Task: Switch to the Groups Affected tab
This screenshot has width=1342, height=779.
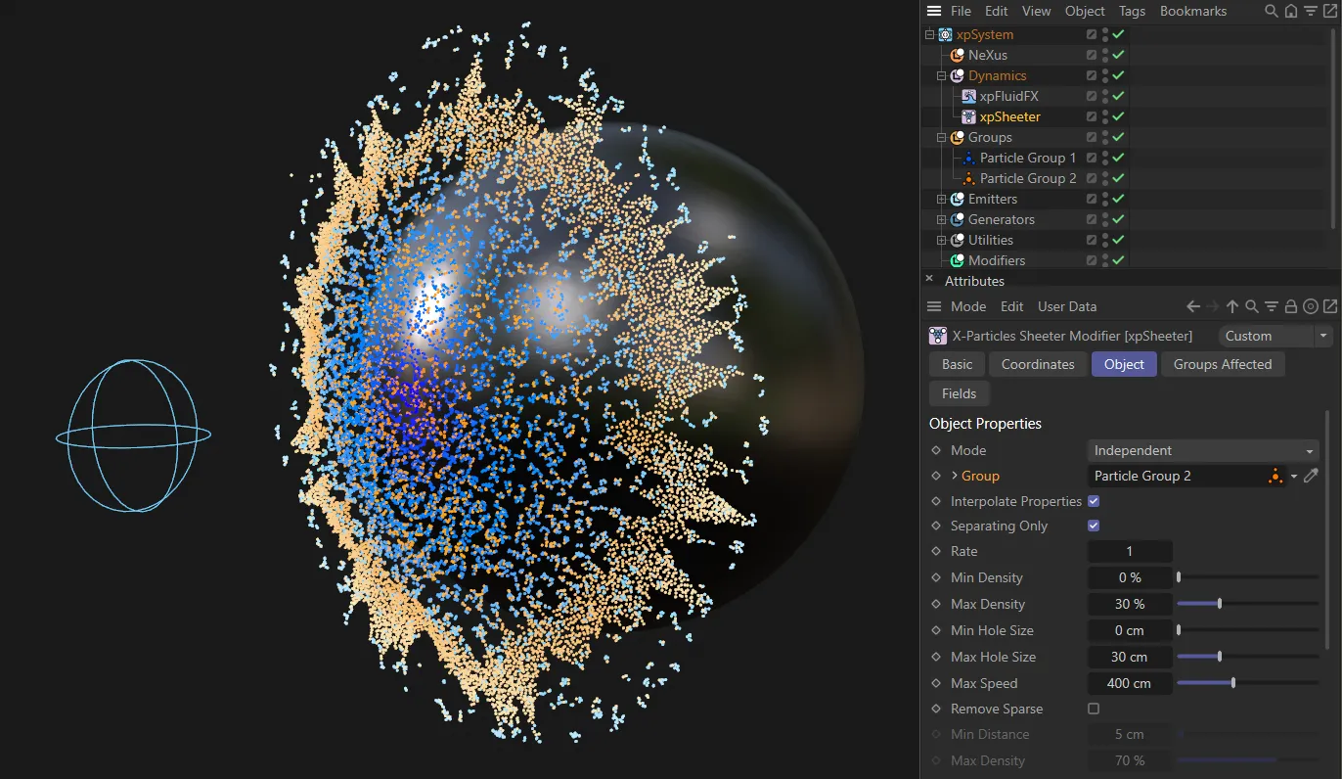Action: pyautogui.click(x=1222, y=364)
